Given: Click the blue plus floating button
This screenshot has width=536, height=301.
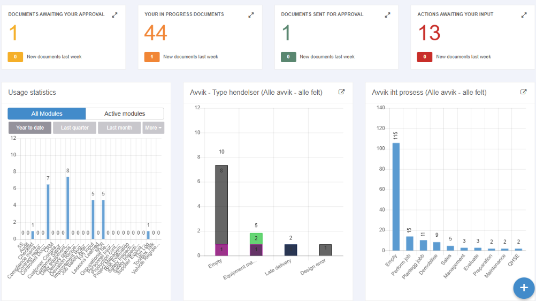Looking at the screenshot, I should click(x=524, y=288).
